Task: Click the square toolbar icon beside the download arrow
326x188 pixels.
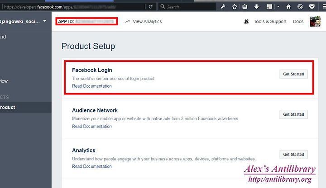Action: [269, 7]
